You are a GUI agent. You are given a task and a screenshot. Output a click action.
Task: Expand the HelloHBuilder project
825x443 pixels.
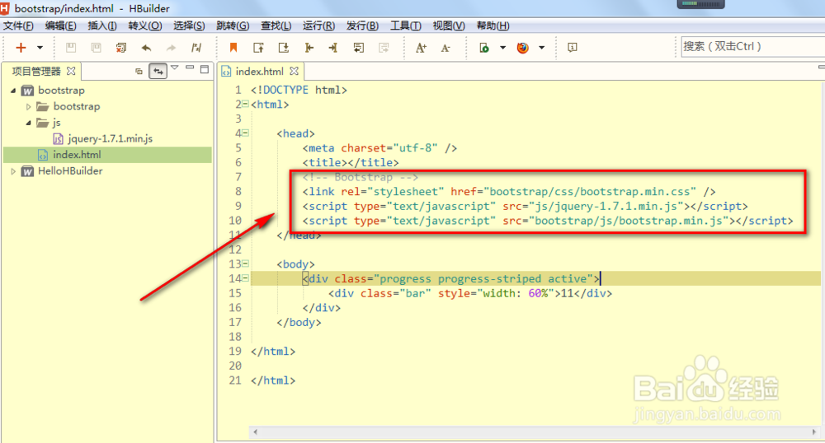13,171
